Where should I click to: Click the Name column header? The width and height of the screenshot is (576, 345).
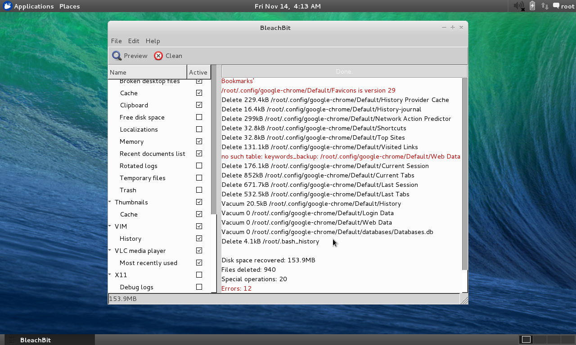(x=148, y=72)
